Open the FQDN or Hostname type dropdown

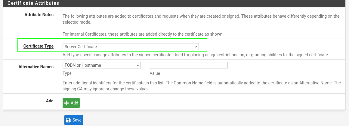pos(102,65)
